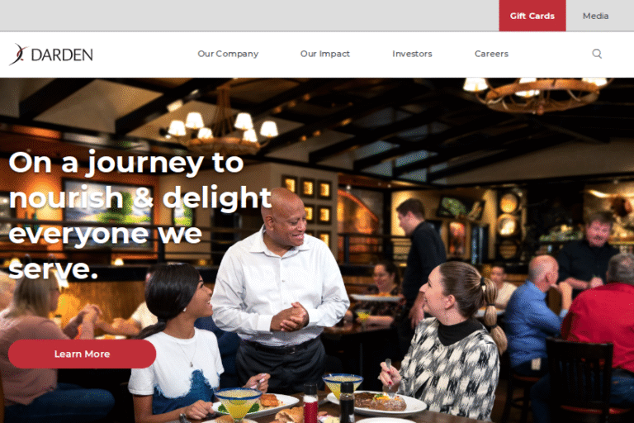Click the seated woman in white t-shirt
Screen dimensions: 634x423
[178, 344]
